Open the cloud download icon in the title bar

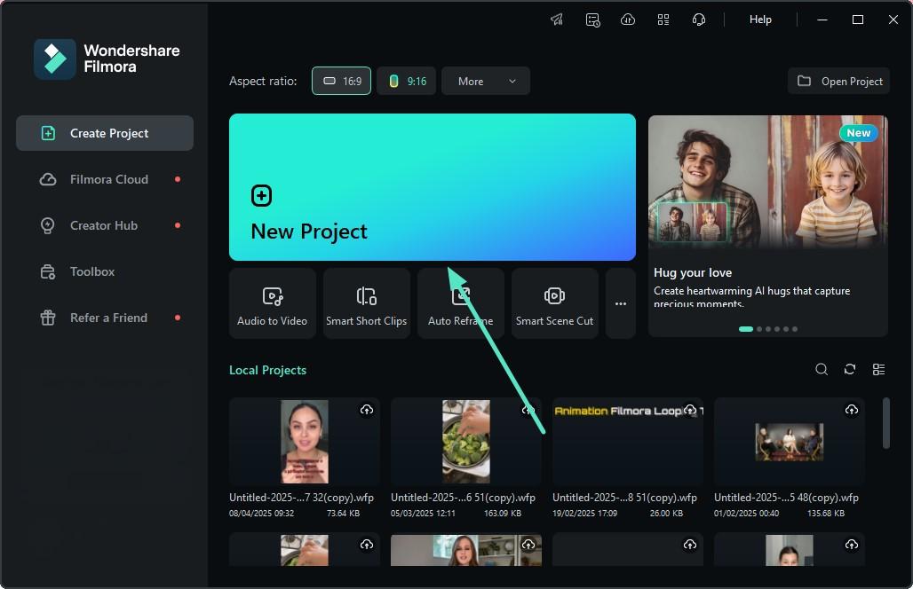628,20
